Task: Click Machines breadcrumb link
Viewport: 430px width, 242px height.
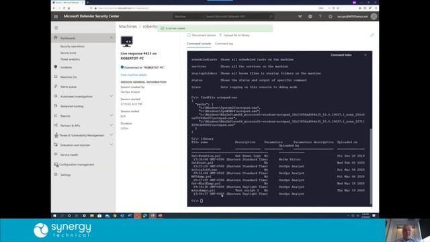Action: (x=128, y=26)
